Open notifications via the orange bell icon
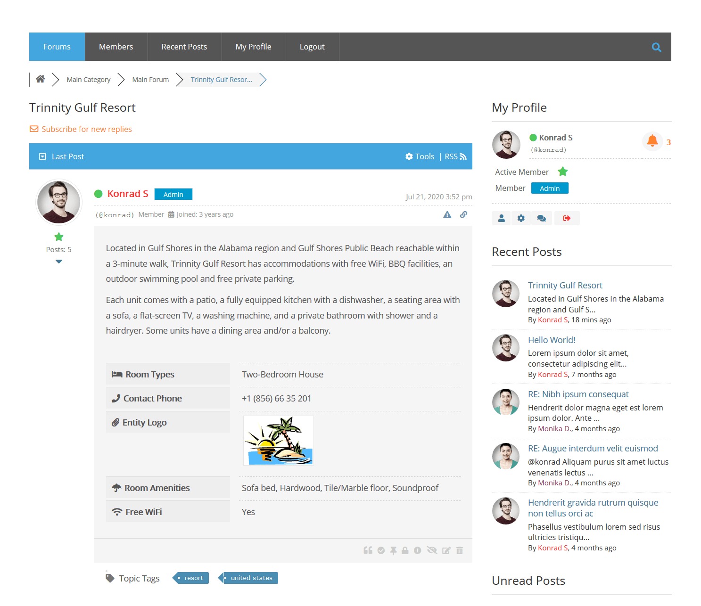Image resolution: width=701 pixels, height=606 pixels. pos(652,141)
